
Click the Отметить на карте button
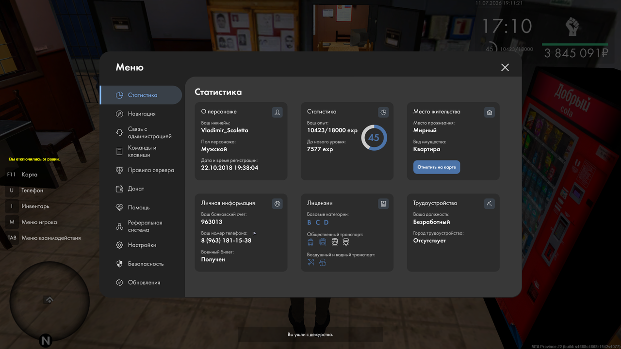(437, 167)
